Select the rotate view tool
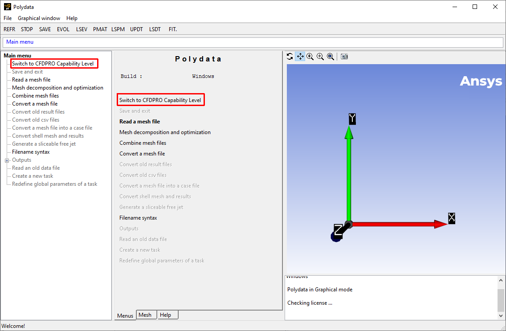 pos(290,56)
